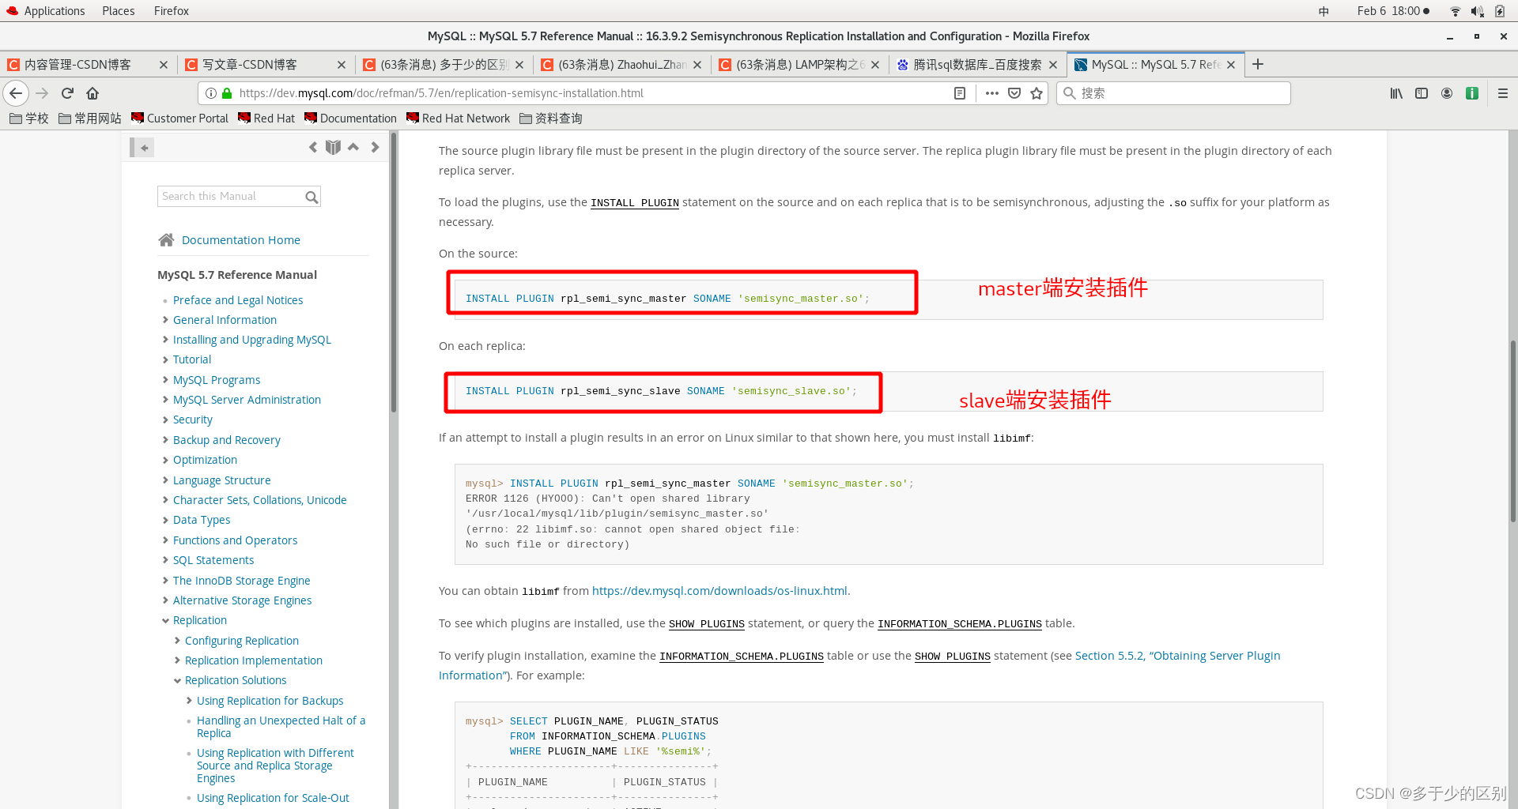
Task: Click the browser Forward arrow button
Action: click(x=42, y=93)
